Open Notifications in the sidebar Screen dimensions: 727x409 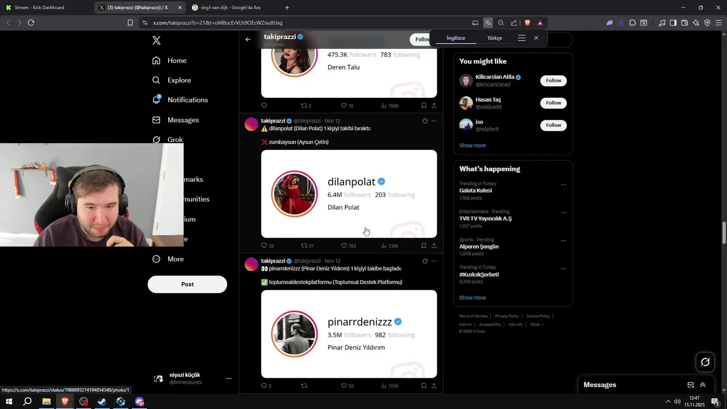180,100
